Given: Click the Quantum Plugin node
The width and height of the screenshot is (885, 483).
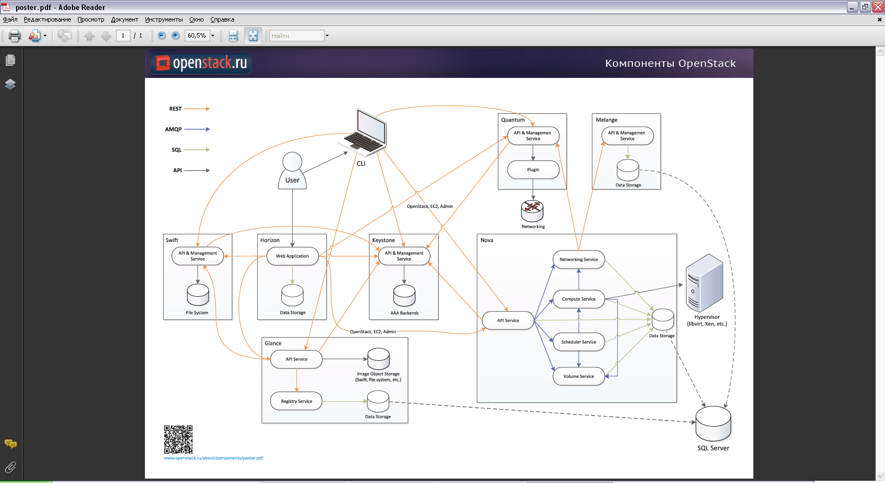Looking at the screenshot, I should (x=533, y=170).
